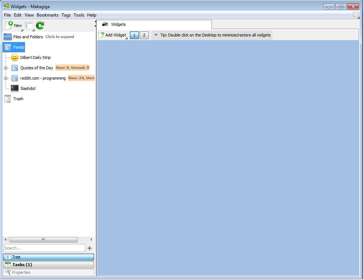Screen dimensions: 363x279
Task: Expand the reddit.com programming node
Action: (6, 79)
